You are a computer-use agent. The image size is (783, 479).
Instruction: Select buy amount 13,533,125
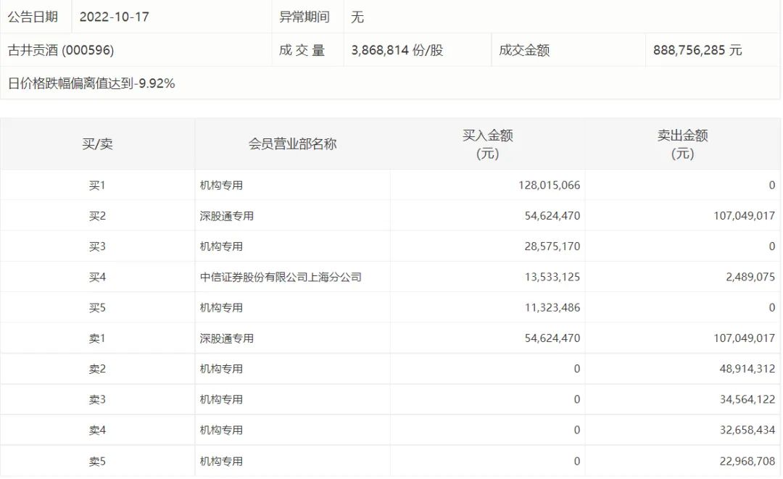(x=552, y=277)
